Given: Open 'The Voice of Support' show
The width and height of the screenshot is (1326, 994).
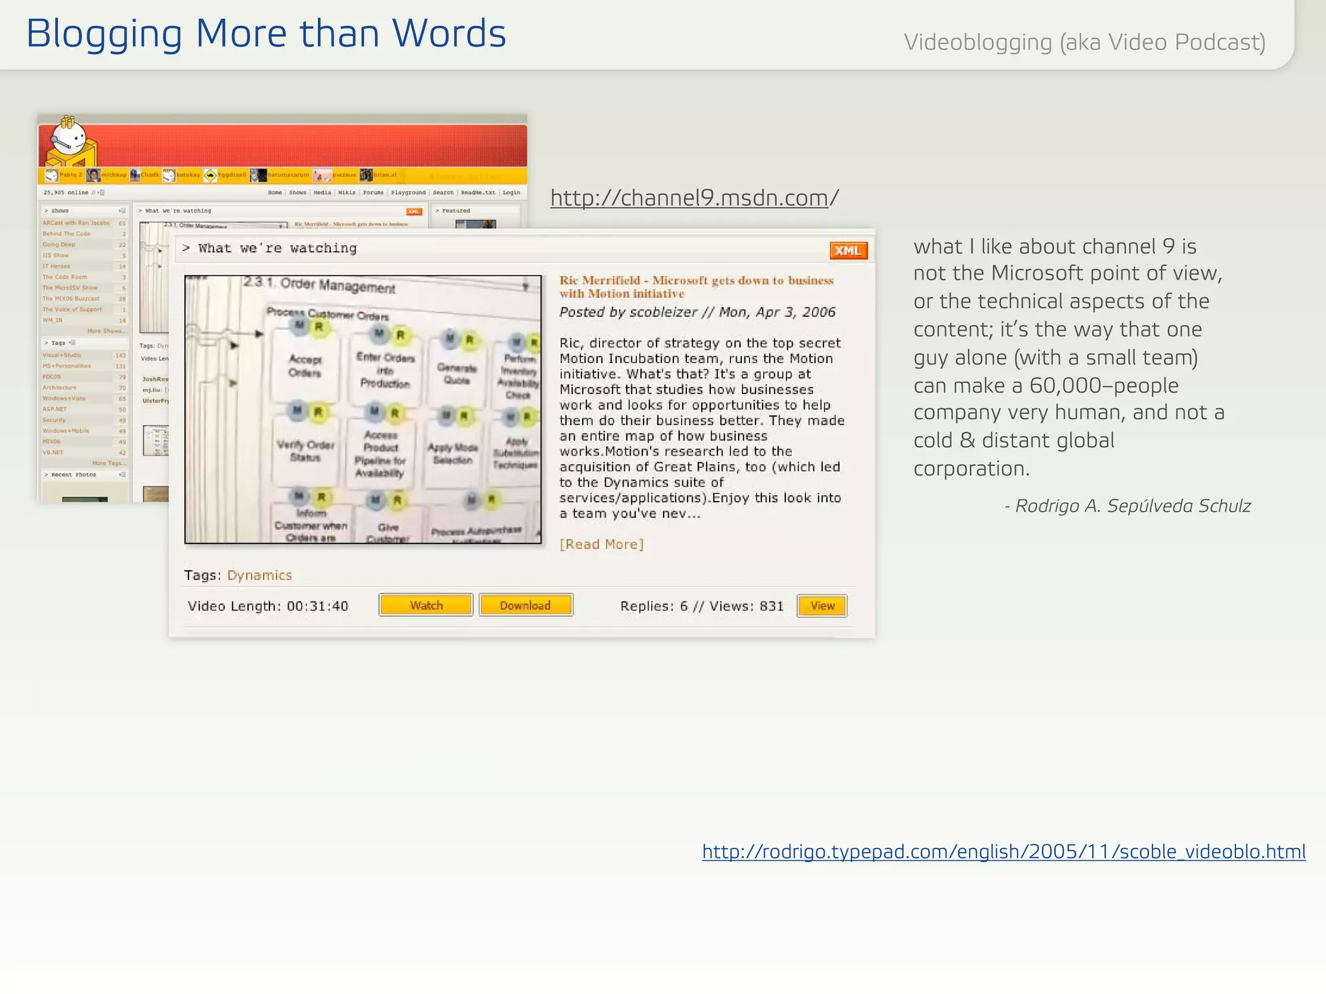Looking at the screenshot, I should (73, 309).
